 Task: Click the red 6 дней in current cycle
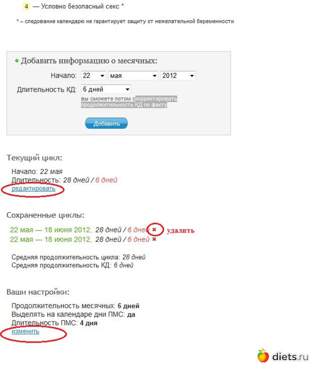(x=106, y=180)
